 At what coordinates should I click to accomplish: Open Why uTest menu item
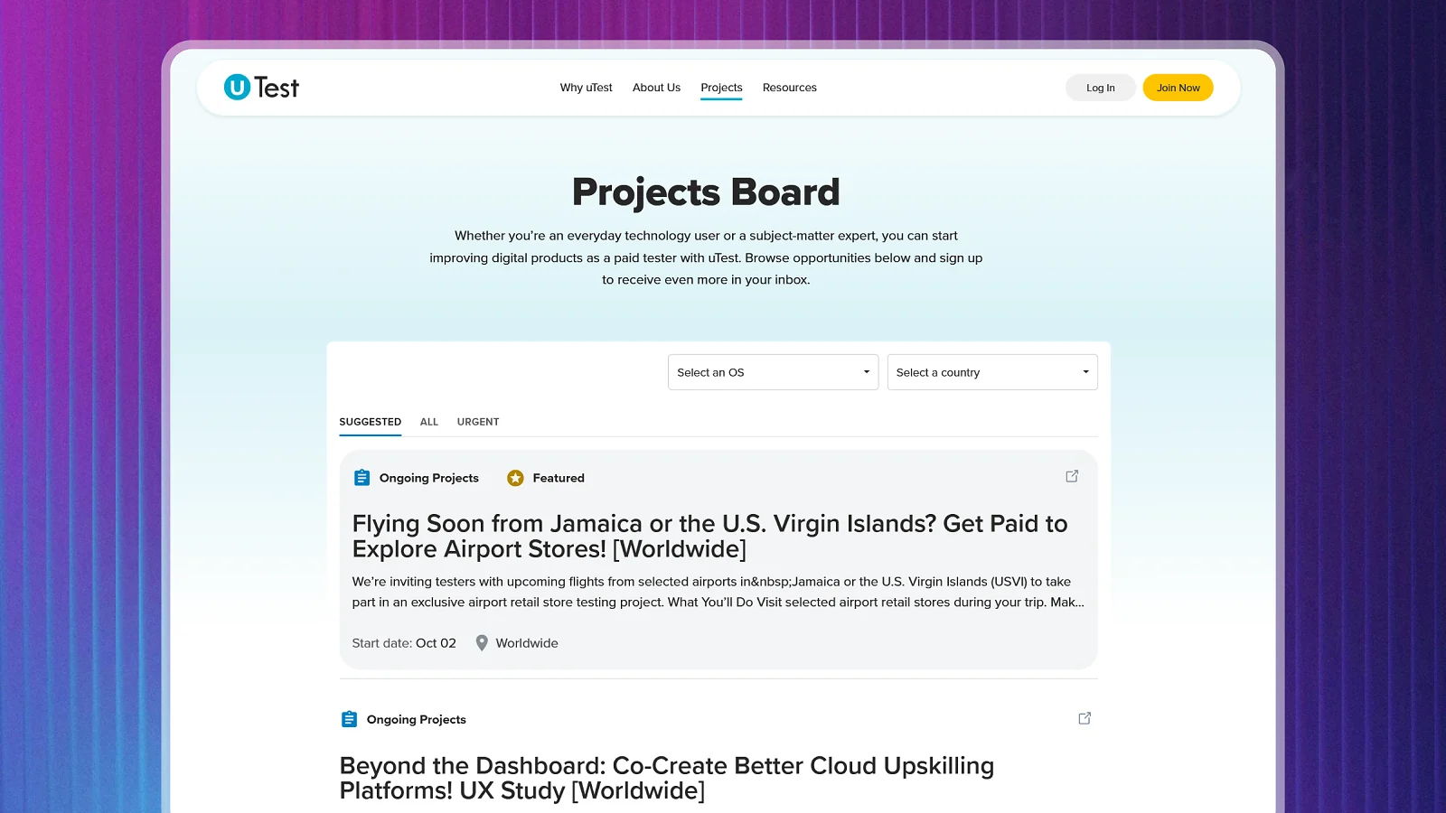(x=586, y=88)
